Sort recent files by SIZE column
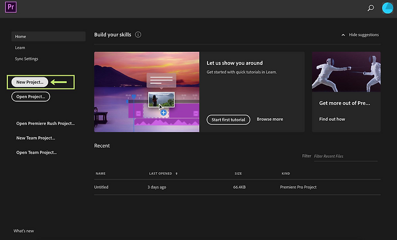This screenshot has width=397, height=240. (x=238, y=174)
